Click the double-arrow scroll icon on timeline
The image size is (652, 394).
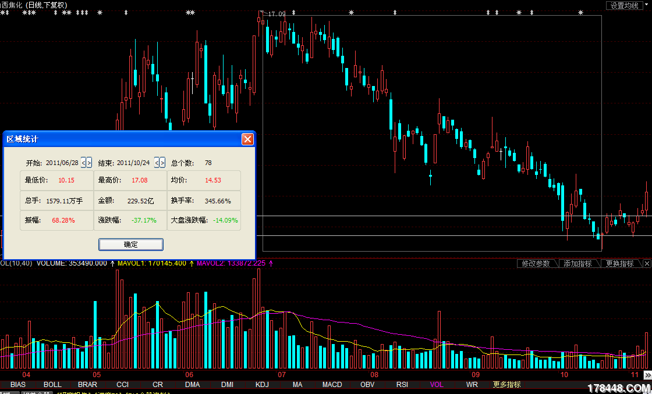point(647,375)
